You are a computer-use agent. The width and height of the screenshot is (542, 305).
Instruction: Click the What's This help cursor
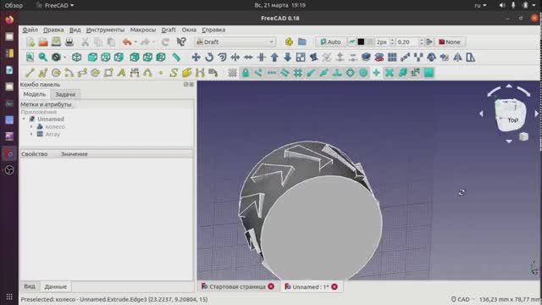tap(181, 42)
